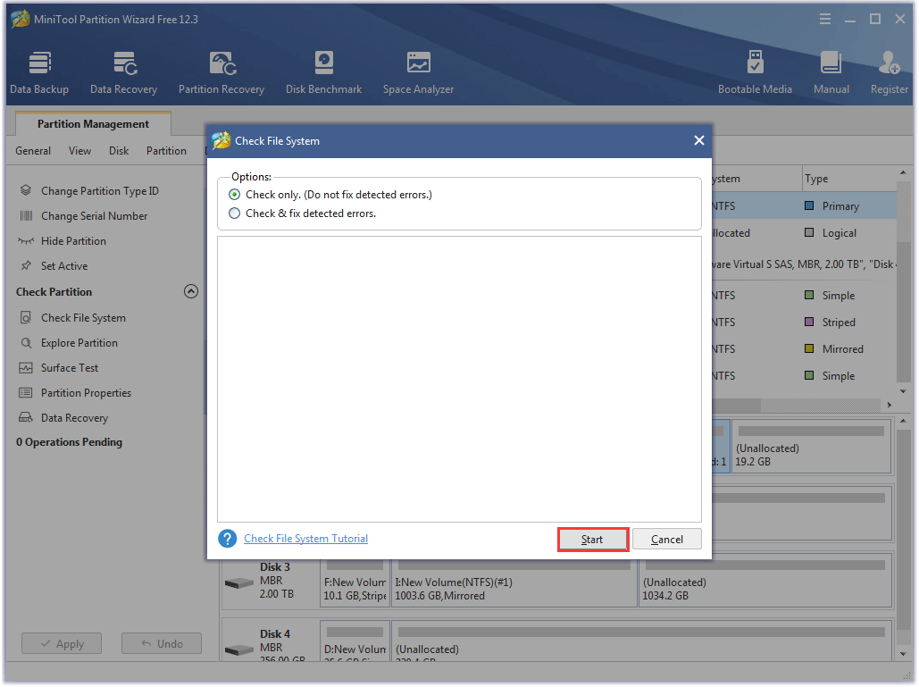Launch the Data Recovery tool
The height and width of the screenshot is (687, 919).
pos(123,72)
